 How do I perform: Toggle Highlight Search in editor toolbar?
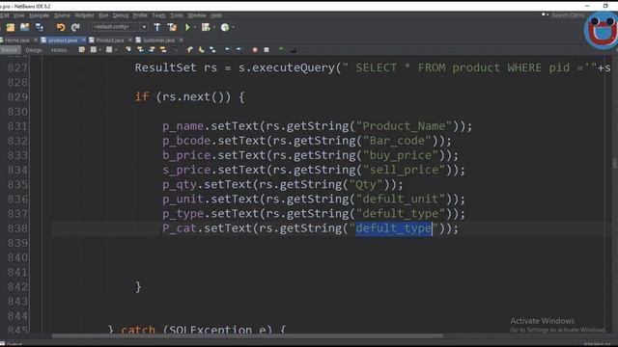point(163,50)
